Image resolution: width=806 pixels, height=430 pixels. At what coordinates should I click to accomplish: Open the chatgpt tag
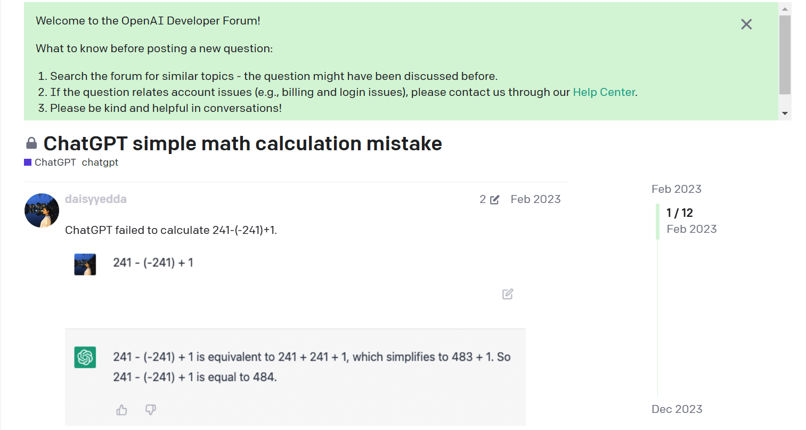[x=100, y=163]
